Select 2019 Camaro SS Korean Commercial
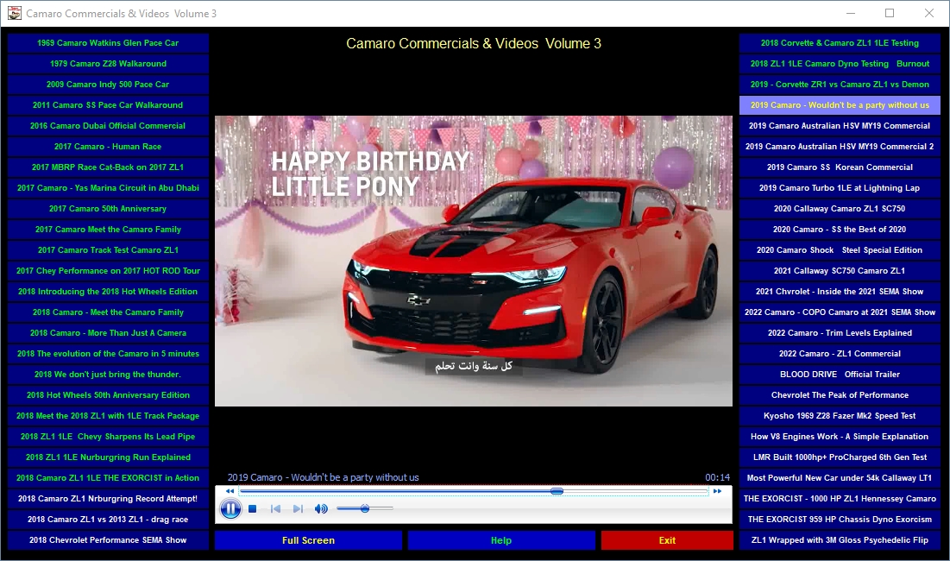 click(x=840, y=167)
